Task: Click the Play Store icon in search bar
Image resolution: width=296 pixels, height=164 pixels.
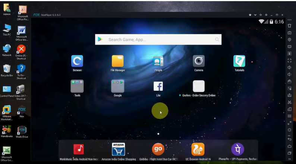Action: tap(100, 39)
